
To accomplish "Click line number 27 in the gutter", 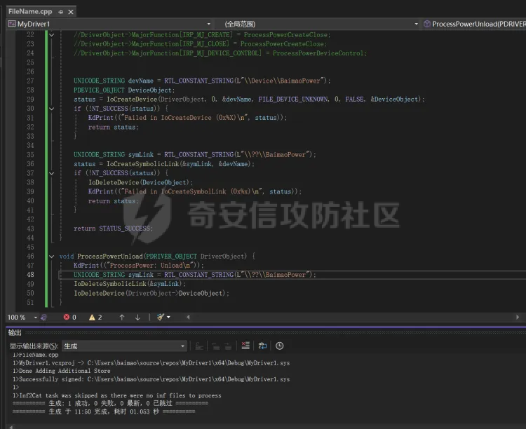I will click(30, 81).
